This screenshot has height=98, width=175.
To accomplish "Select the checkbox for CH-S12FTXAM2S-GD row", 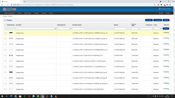I will (5, 78).
